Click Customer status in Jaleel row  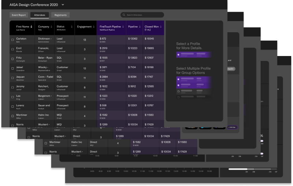pyautogui.click(x=62, y=67)
